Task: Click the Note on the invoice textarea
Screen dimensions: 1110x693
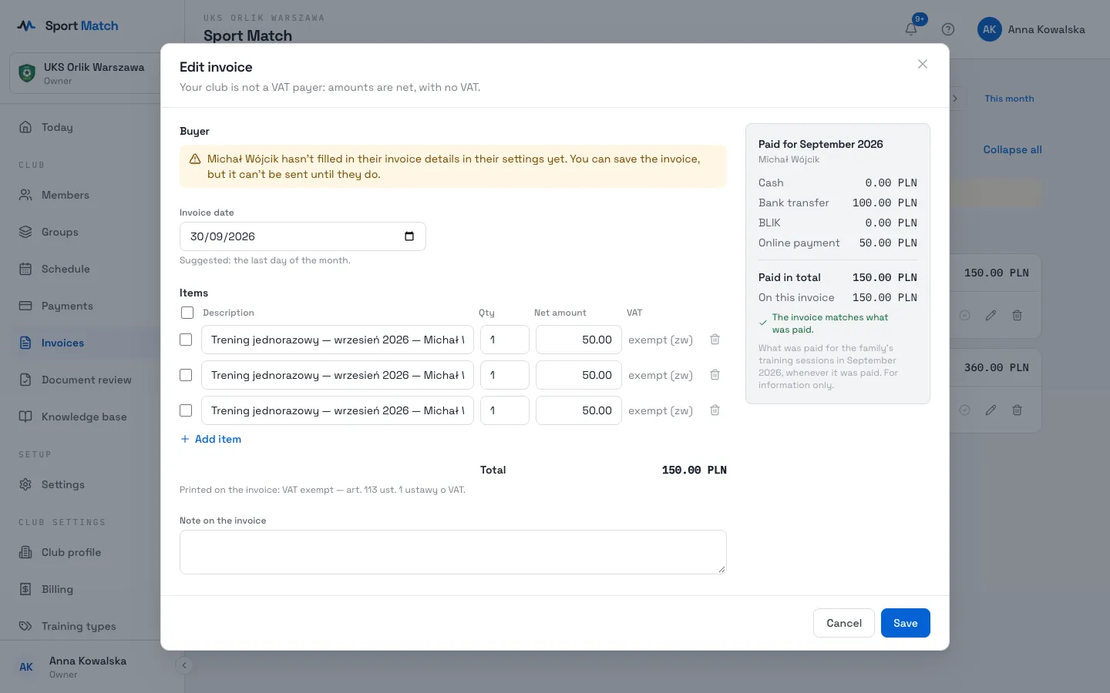Action: click(453, 552)
